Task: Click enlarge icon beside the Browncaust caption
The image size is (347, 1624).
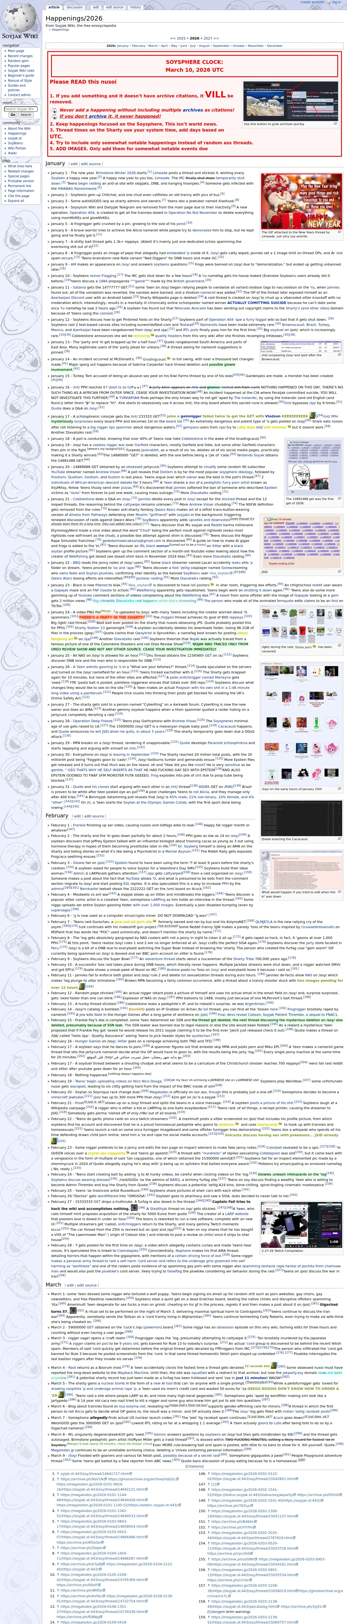Action: tap(339, 355)
